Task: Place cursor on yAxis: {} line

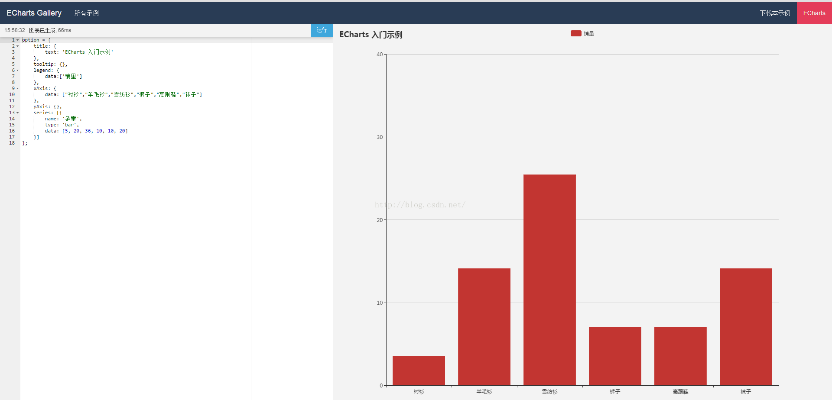Action: pos(48,106)
